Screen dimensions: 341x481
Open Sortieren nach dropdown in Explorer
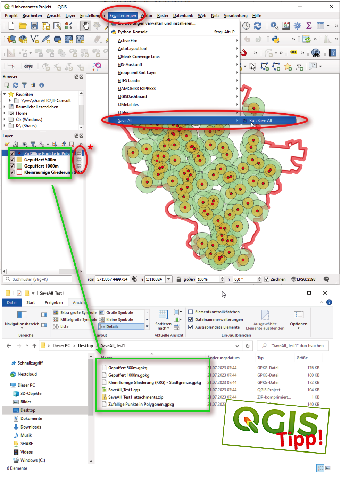163,320
